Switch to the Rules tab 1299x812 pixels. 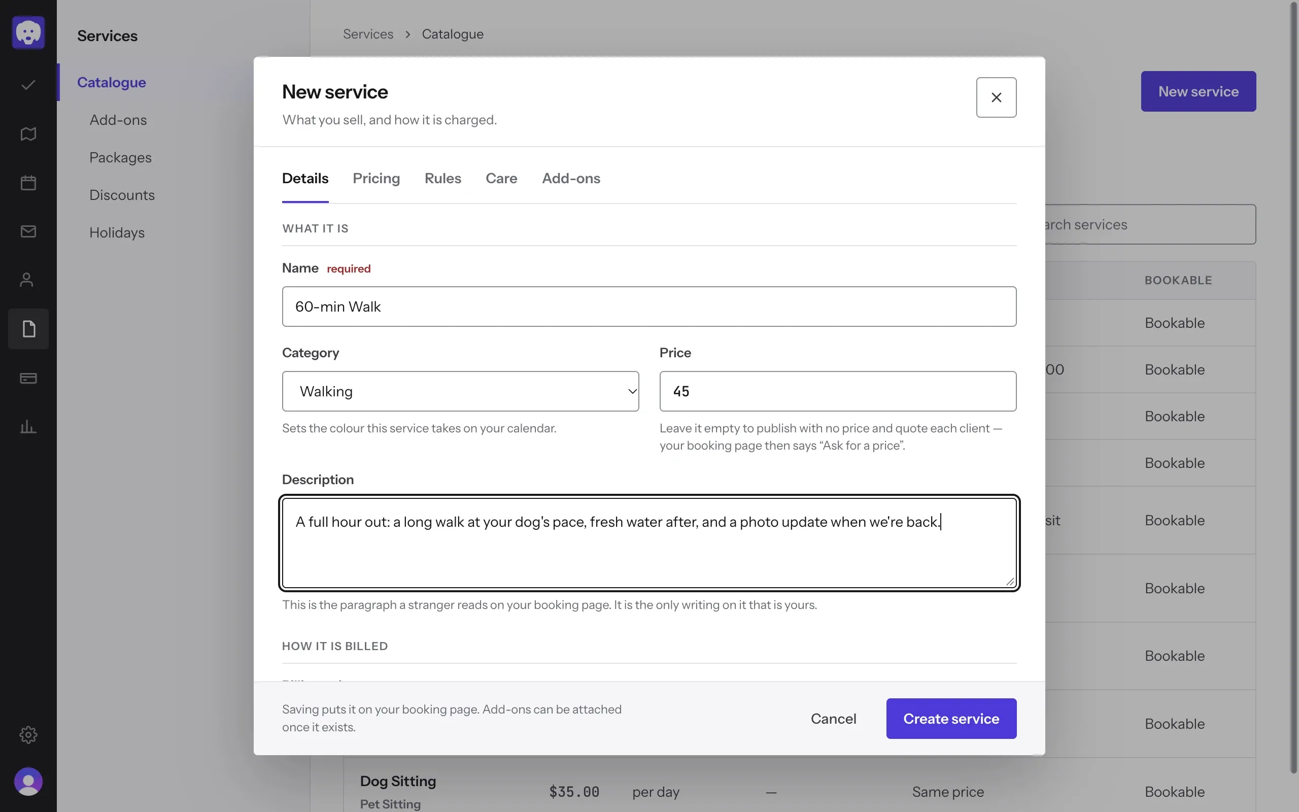[x=443, y=178]
